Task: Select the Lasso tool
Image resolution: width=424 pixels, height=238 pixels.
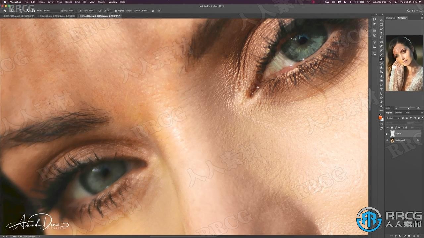Action: pos(381,29)
